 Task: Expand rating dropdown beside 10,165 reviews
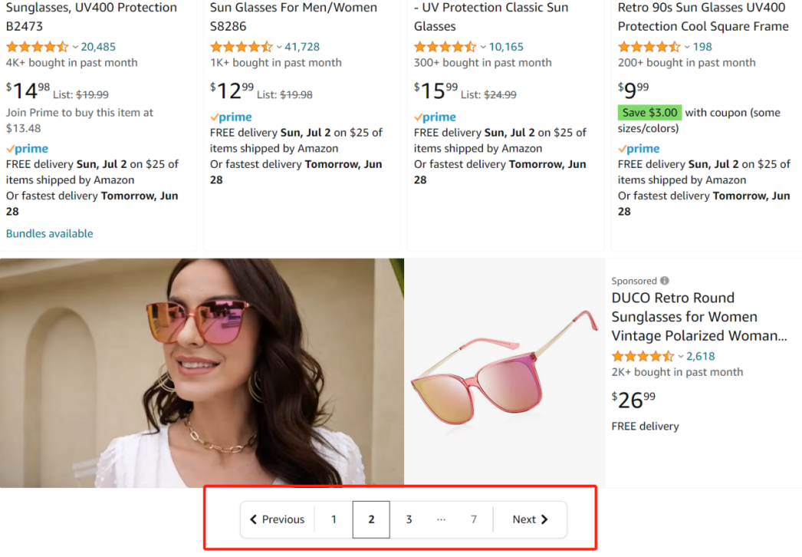[x=483, y=47]
